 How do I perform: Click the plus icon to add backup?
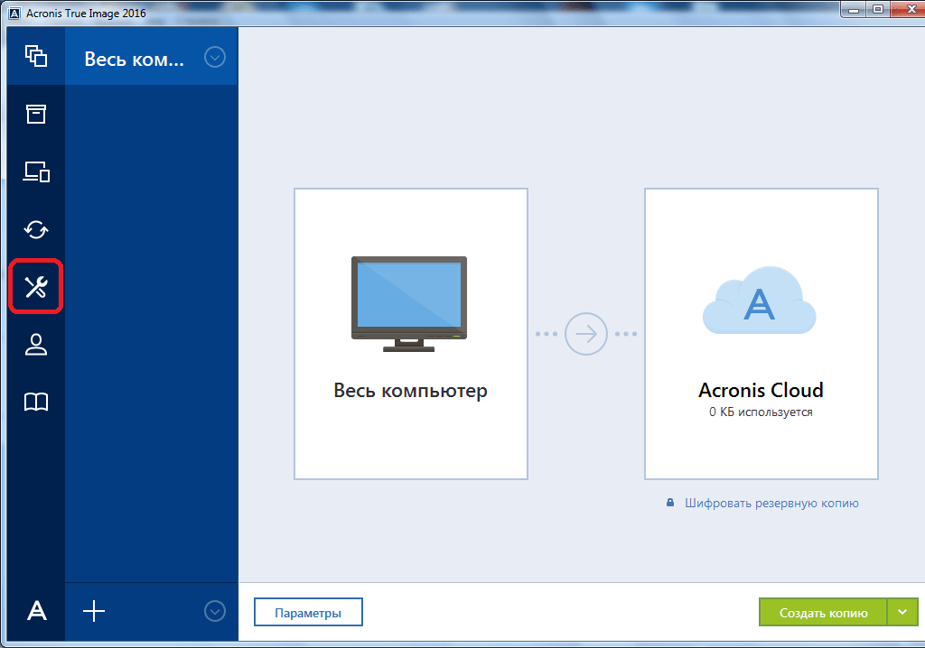[94, 611]
